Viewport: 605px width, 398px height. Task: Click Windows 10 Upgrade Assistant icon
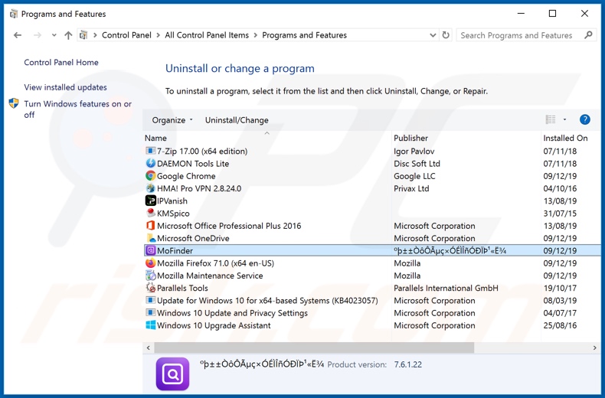(150, 325)
